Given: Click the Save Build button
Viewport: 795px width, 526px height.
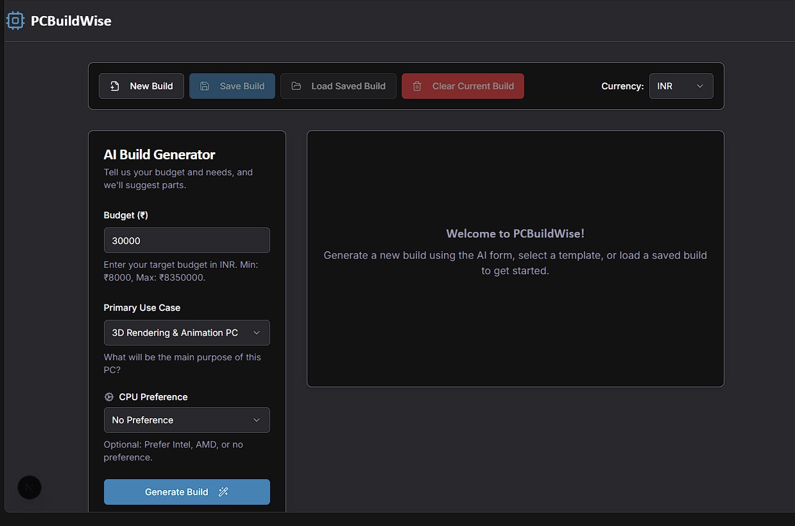Looking at the screenshot, I should [232, 86].
